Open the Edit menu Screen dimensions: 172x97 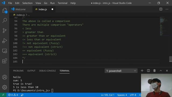click(x=17, y=3)
